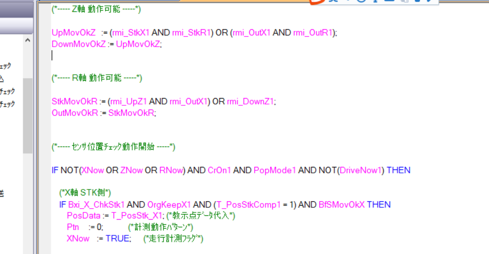Click the soft keyboard icon in IME toolbar

[x=389, y=1]
